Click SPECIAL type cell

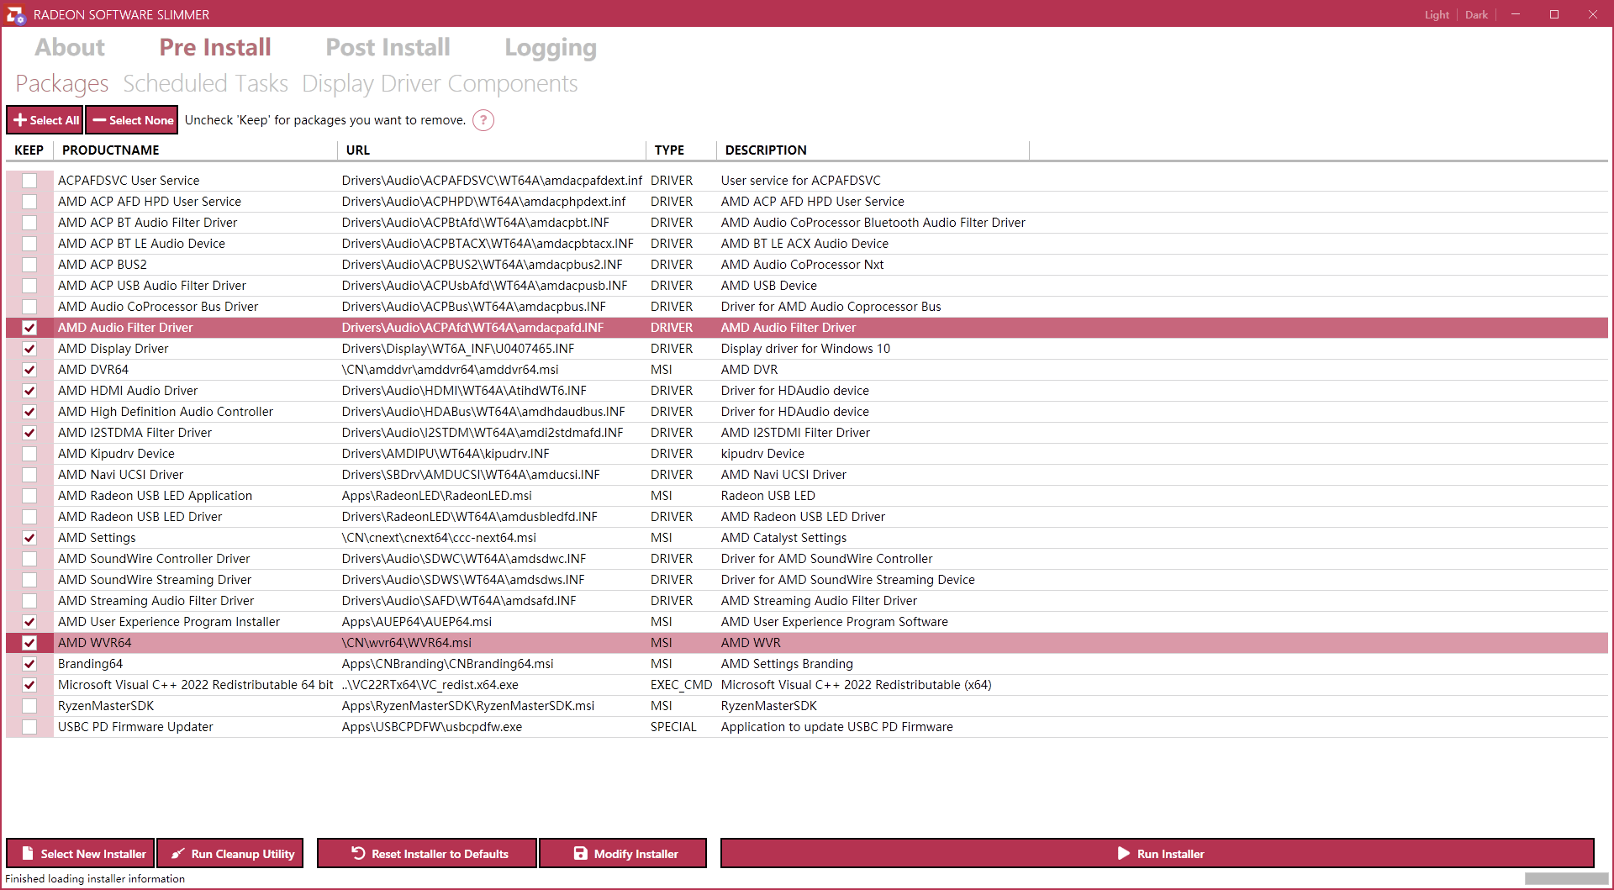(673, 727)
